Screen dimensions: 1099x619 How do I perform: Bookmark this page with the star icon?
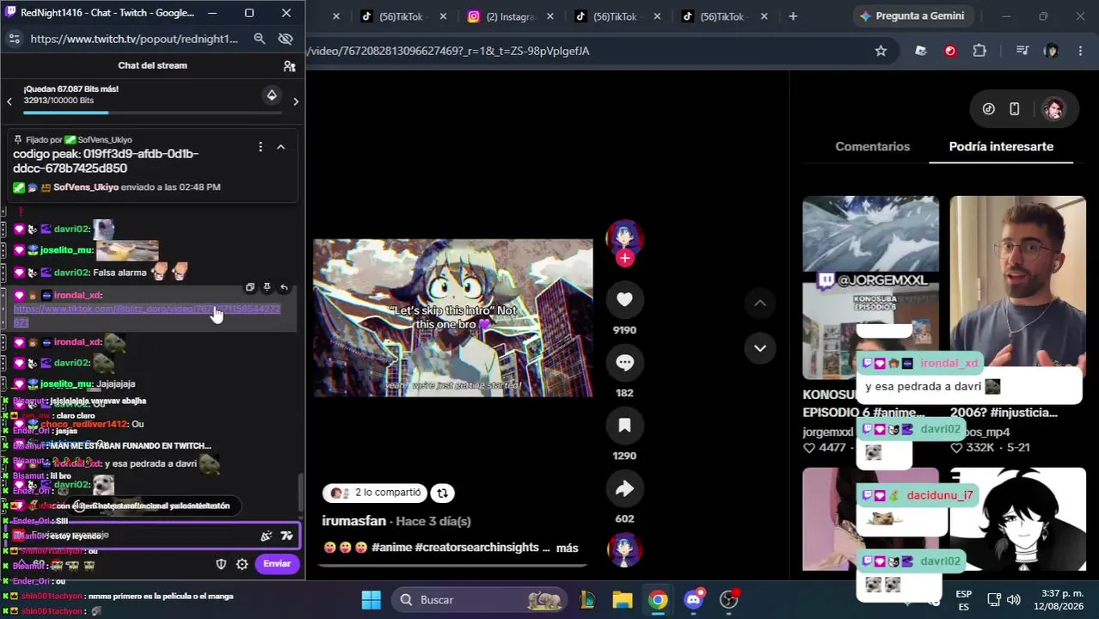[x=881, y=51]
